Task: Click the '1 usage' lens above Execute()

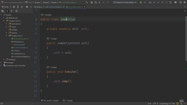Action: (52, 67)
